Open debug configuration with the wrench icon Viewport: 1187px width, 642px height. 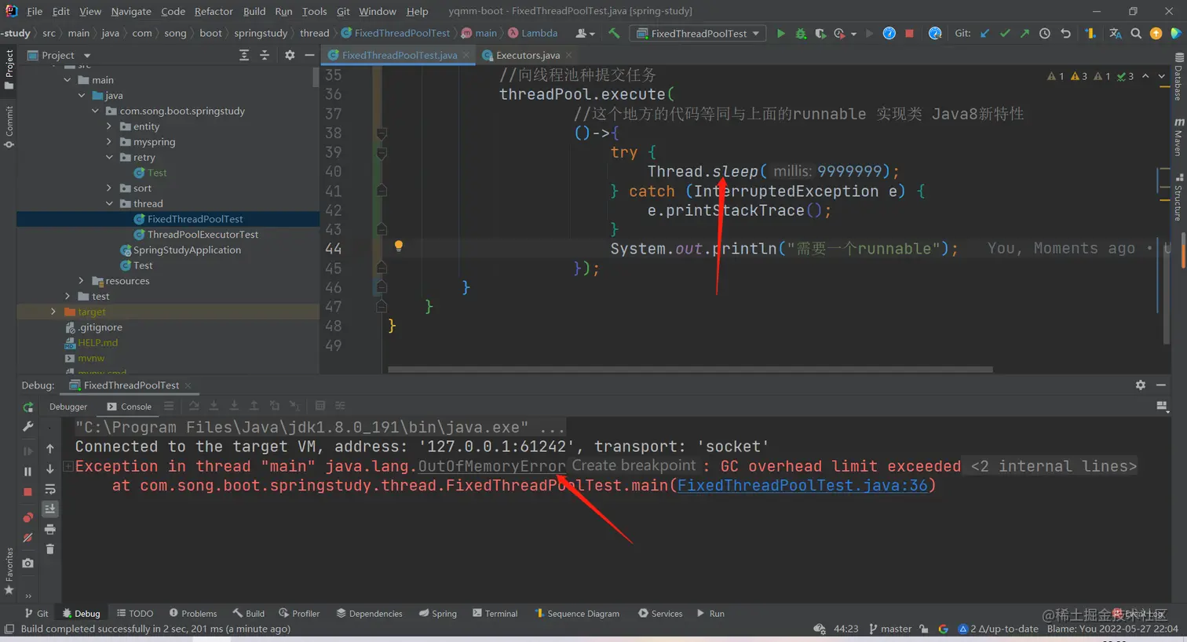tap(28, 426)
